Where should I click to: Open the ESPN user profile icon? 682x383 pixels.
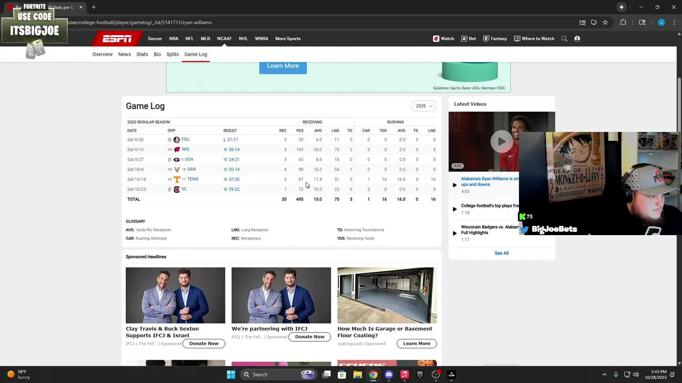tap(577, 38)
